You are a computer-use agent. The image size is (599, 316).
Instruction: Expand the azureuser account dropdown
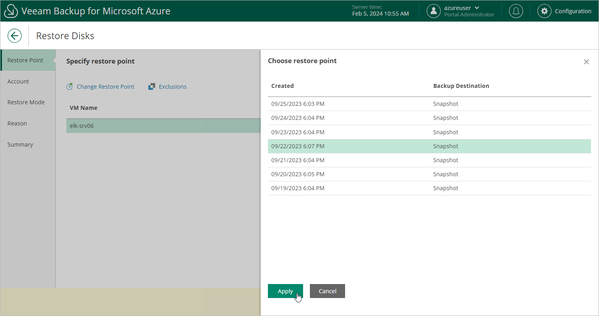coord(477,8)
